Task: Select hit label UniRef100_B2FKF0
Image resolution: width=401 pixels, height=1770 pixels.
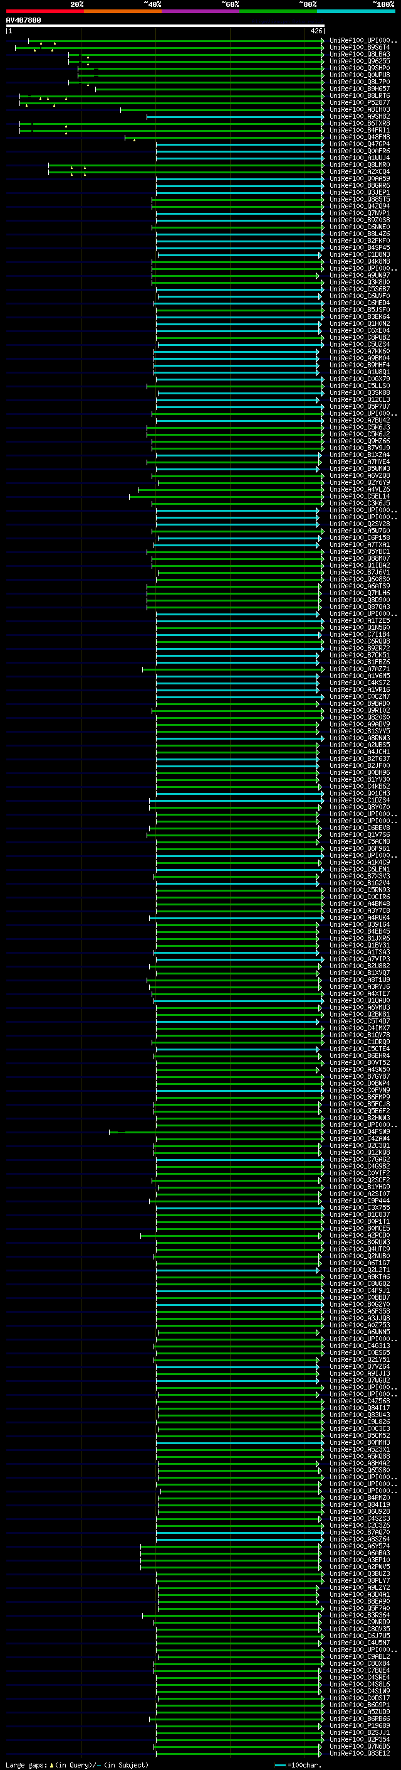Action: tap(360, 240)
